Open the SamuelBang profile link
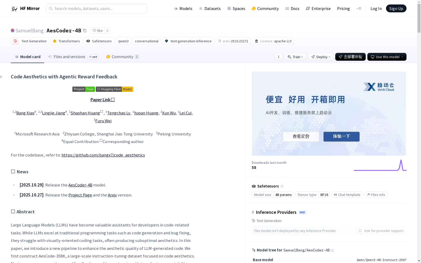The image size is (421, 263). coord(29,31)
